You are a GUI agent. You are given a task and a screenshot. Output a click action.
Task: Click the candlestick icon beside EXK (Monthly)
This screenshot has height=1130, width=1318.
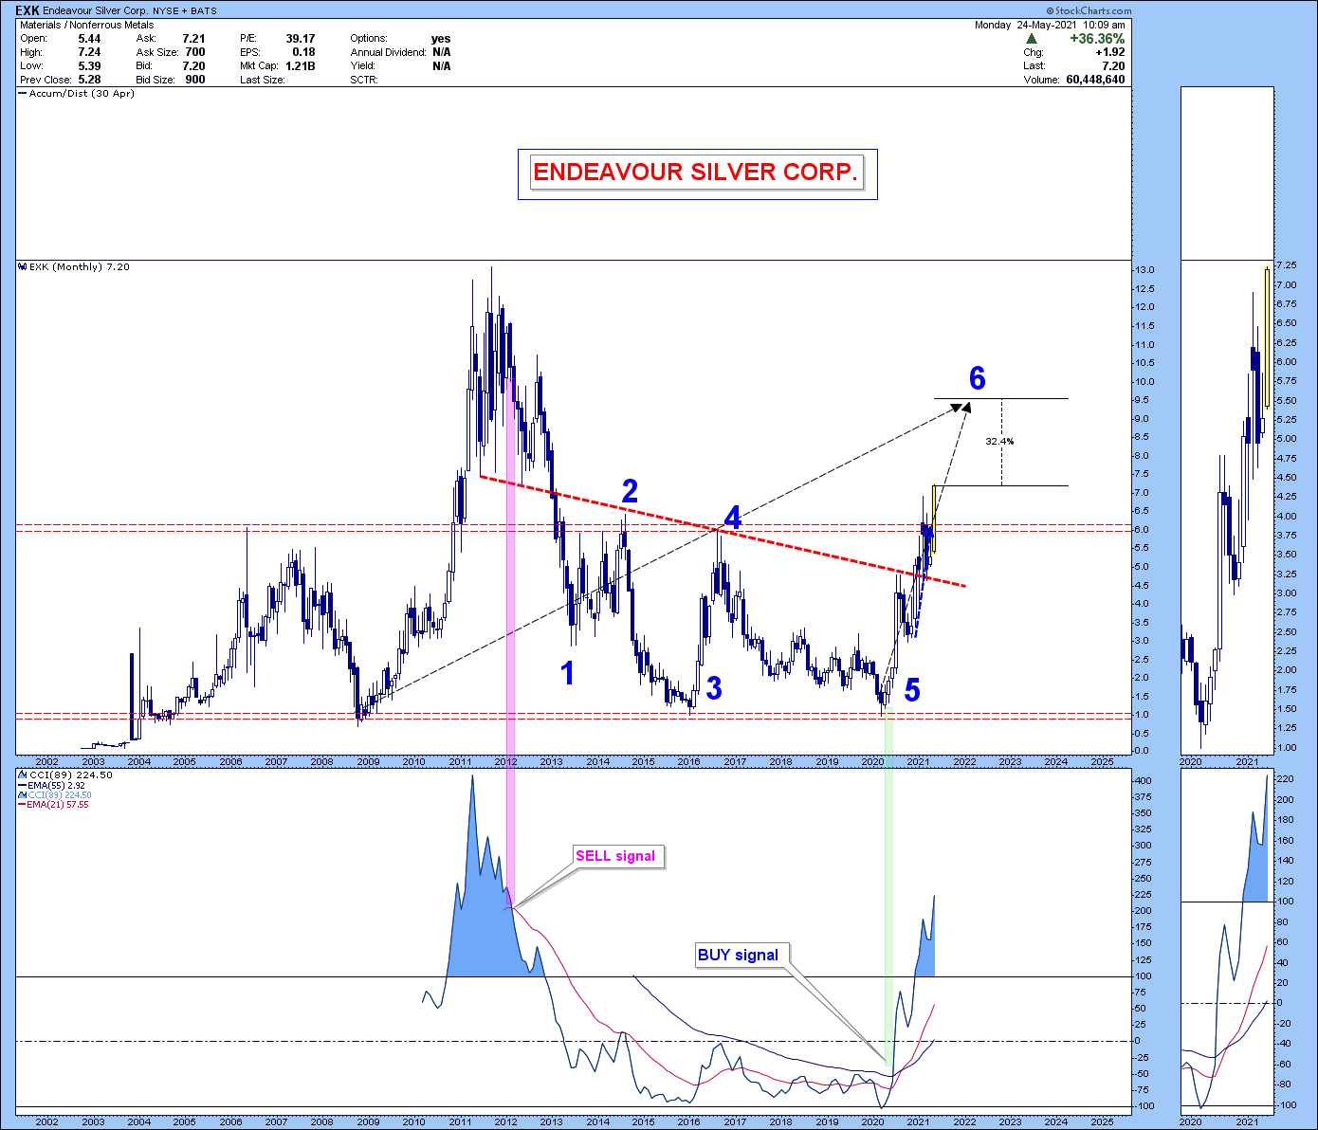(23, 267)
